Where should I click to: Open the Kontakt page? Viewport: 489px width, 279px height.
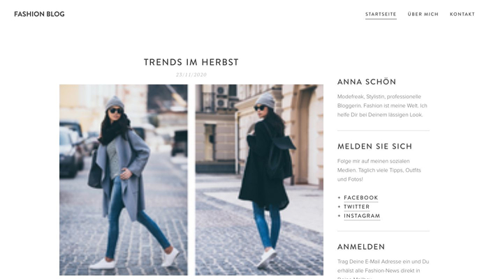462,14
